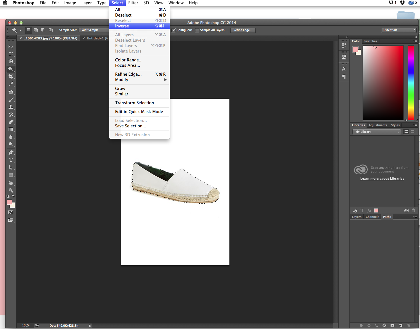Select the Move tool

11,47
